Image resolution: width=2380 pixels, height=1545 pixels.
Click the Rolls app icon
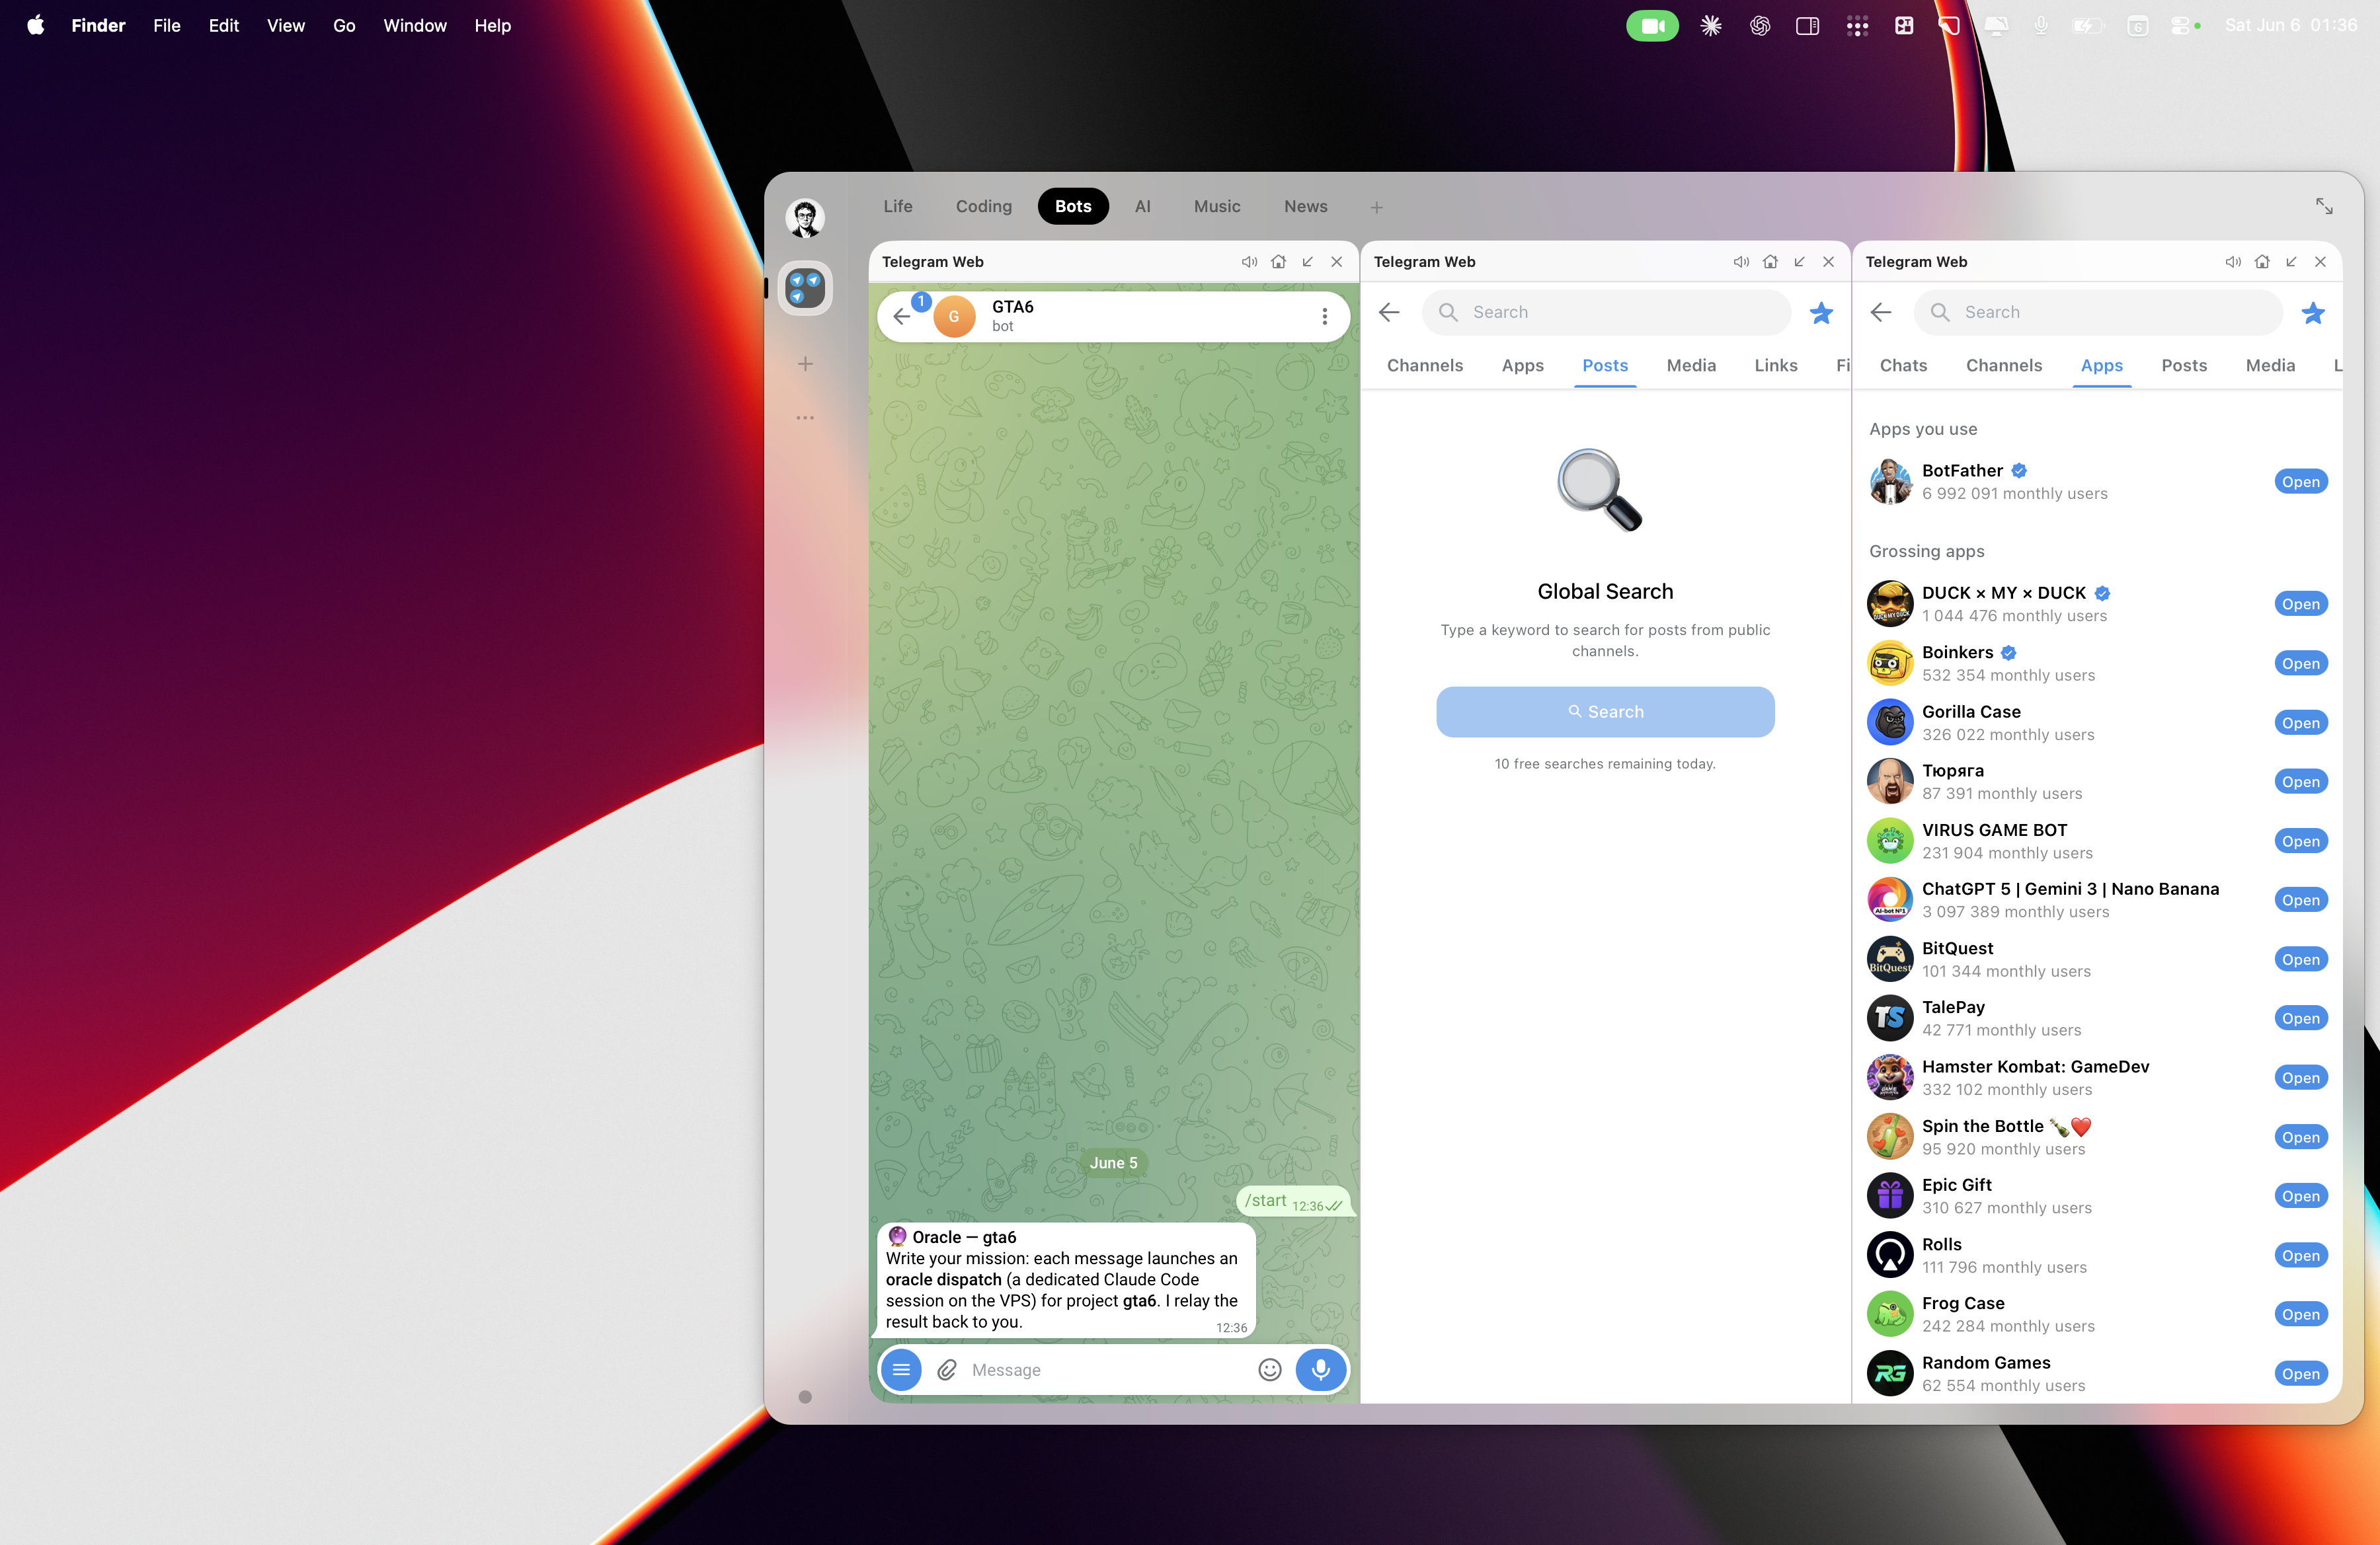[x=1890, y=1255]
